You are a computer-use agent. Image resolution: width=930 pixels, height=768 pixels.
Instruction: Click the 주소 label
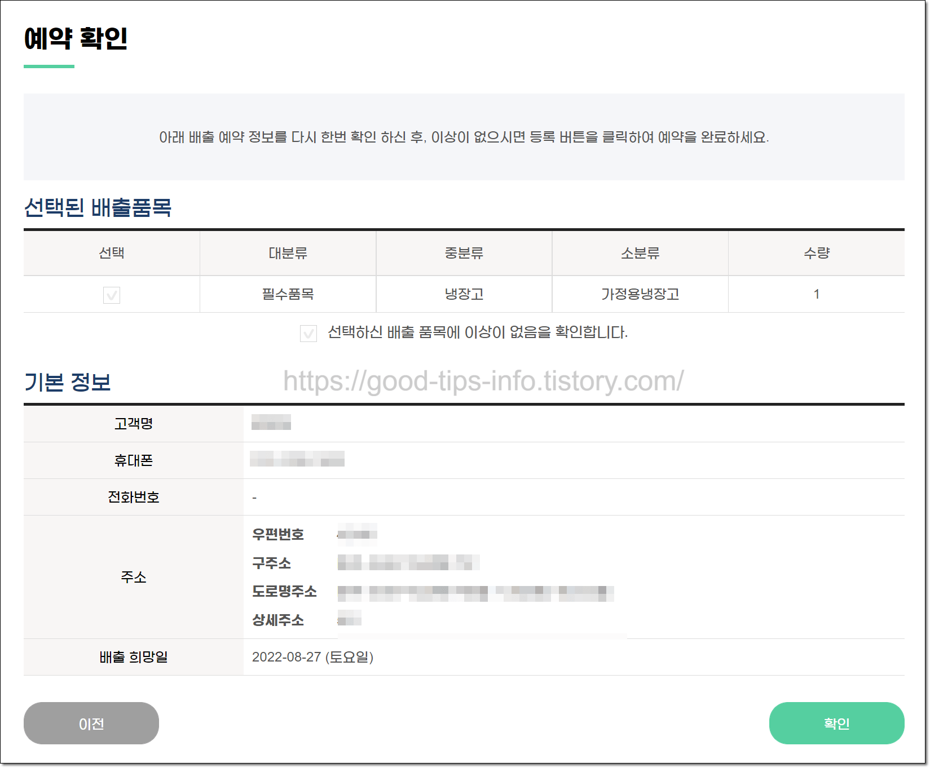tap(134, 577)
